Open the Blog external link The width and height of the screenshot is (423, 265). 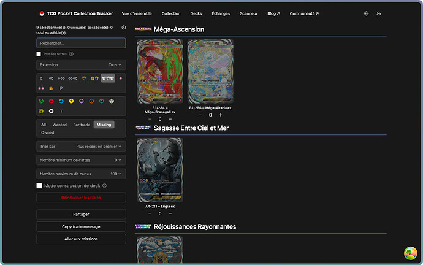(x=273, y=13)
